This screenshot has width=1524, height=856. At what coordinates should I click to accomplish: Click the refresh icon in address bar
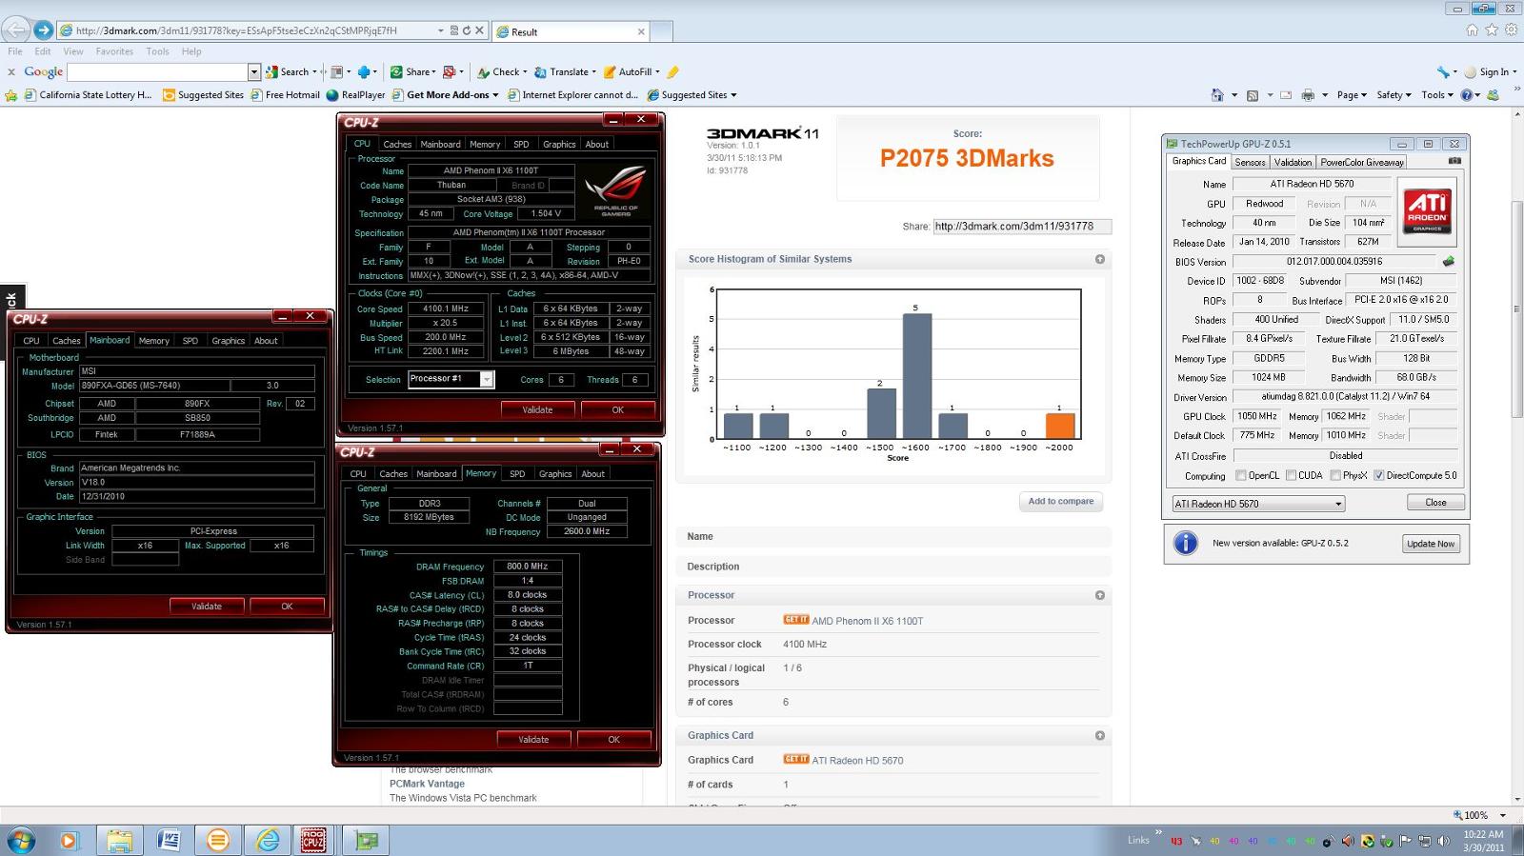(467, 30)
